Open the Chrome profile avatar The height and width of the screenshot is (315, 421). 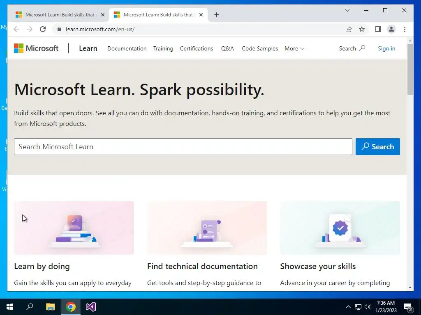pyautogui.click(x=391, y=29)
